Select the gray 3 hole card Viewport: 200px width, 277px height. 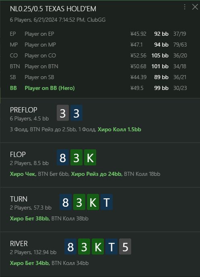63,113
